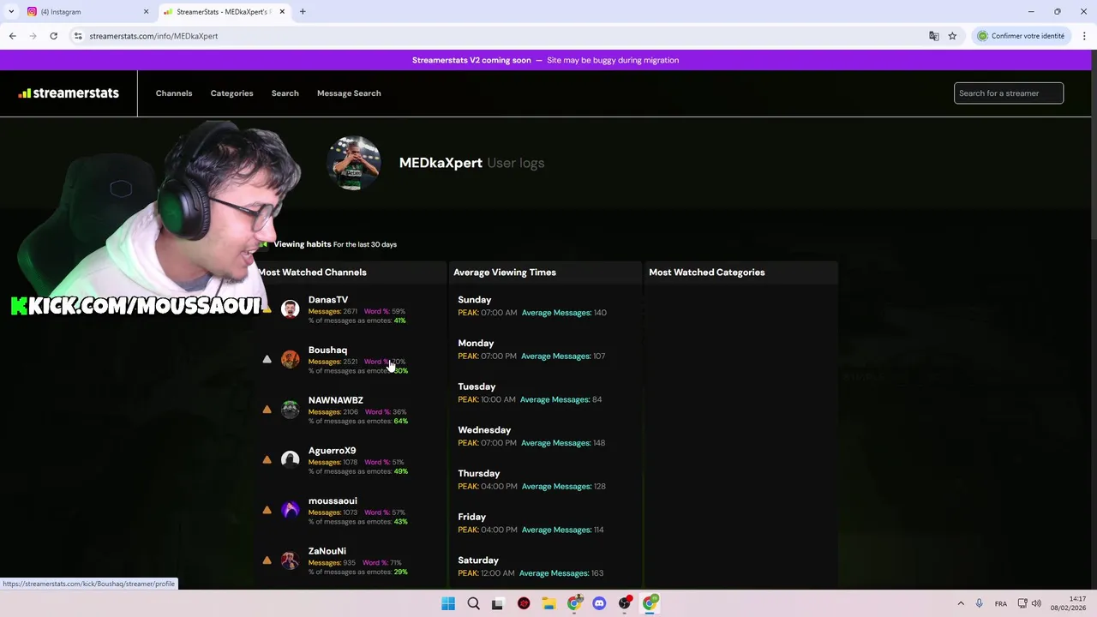The image size is (1097, 617).
Task: Open ZaNouNi channel link
Action: coord(327,551)
